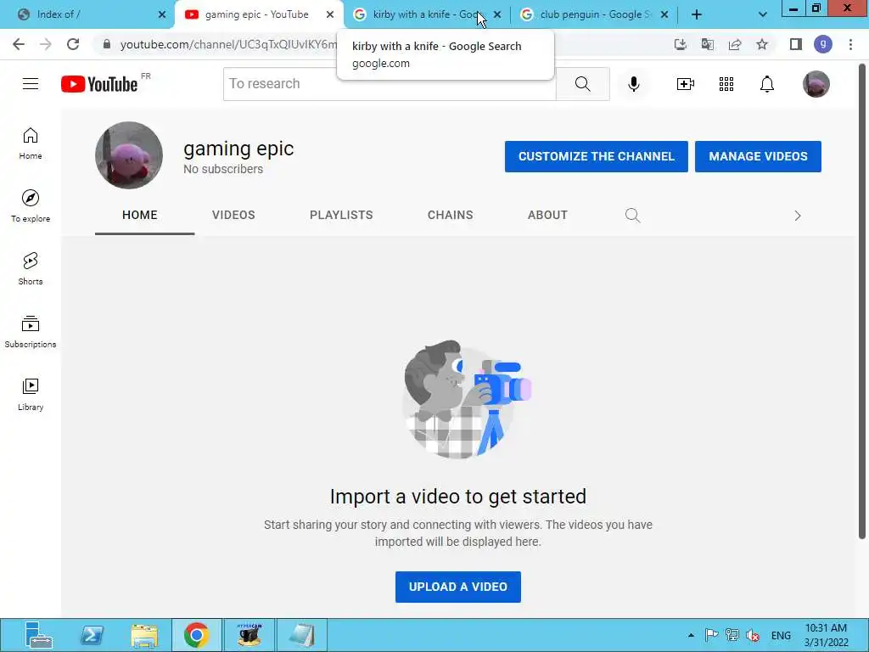The image size is (869, 652).
Task: Click the translate page icon
Action: point(707,44)
